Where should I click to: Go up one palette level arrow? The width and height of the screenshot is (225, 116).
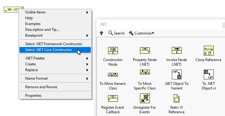[102, 33]
